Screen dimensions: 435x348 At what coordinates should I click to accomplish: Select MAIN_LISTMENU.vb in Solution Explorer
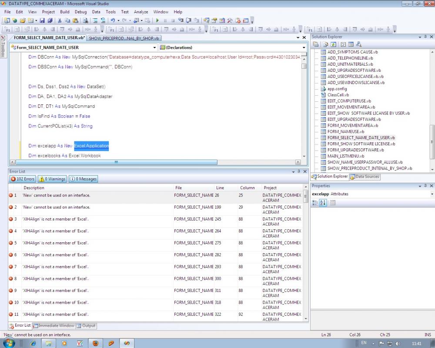345,156
